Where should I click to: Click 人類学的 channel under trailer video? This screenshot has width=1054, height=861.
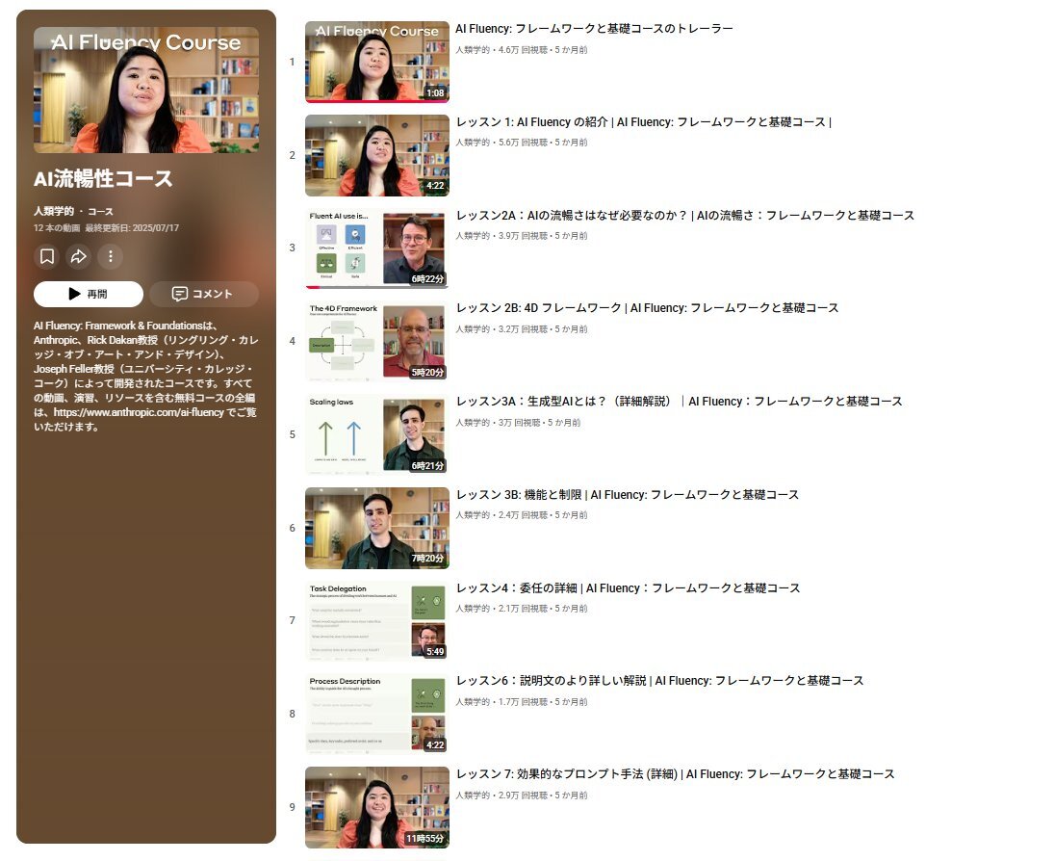[473, 50]
